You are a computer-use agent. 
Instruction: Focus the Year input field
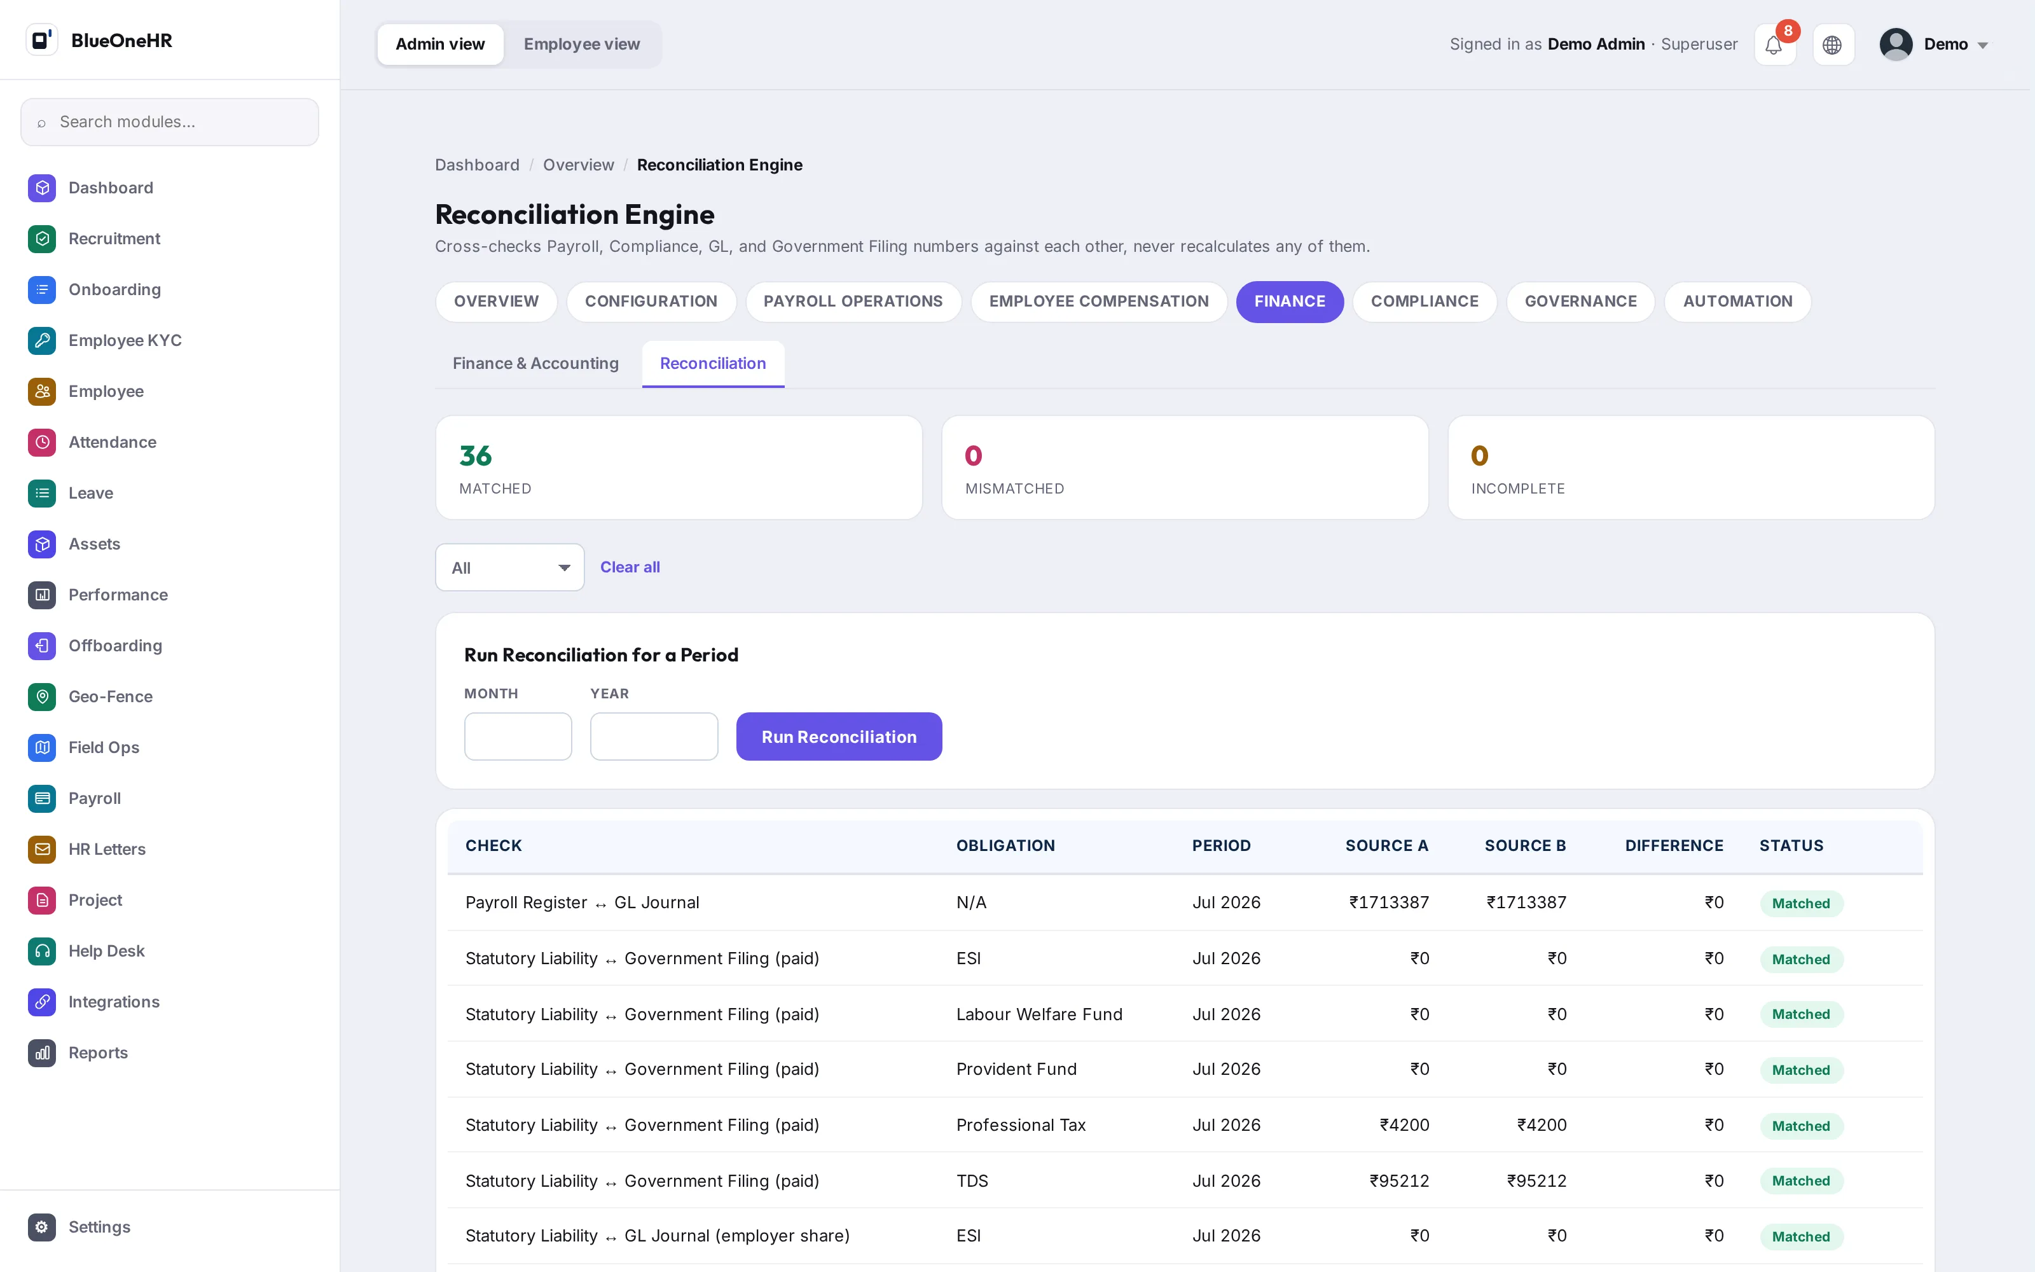pos(654,737)
